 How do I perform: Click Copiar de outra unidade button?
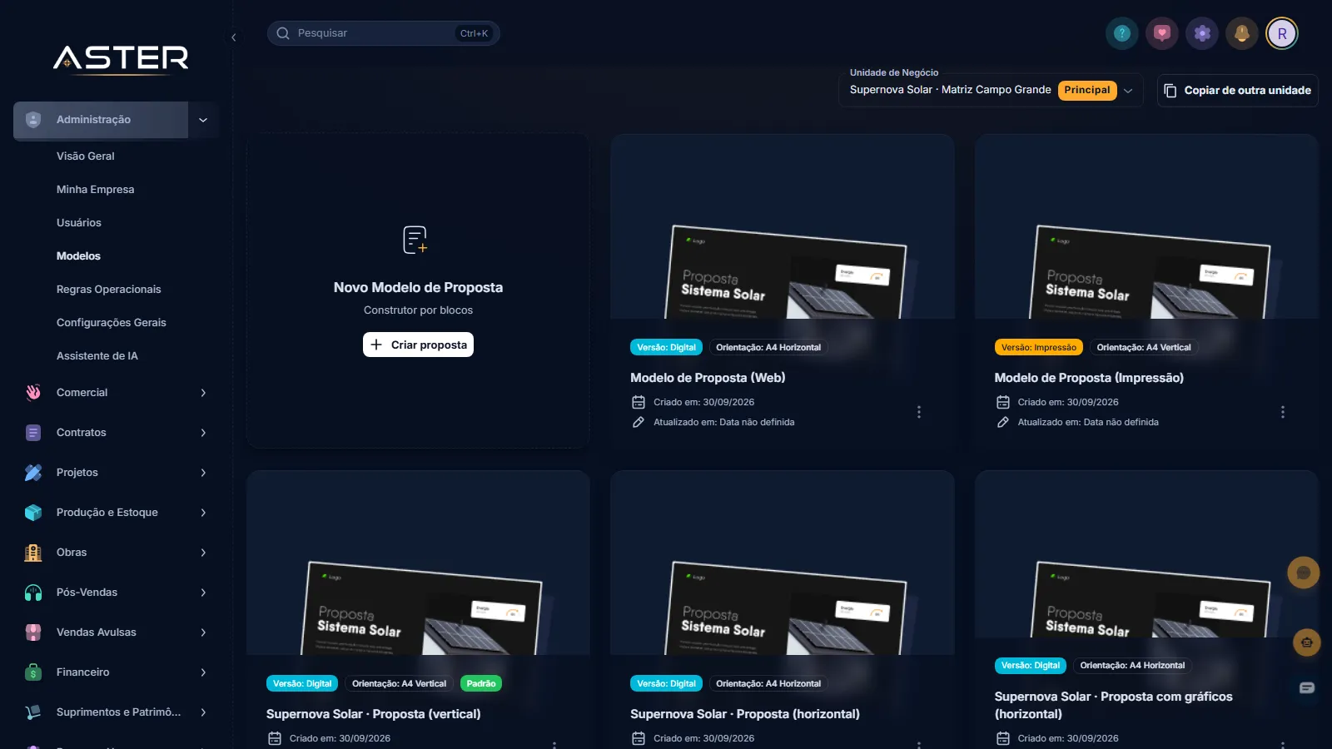click(x=1238, y=90)
